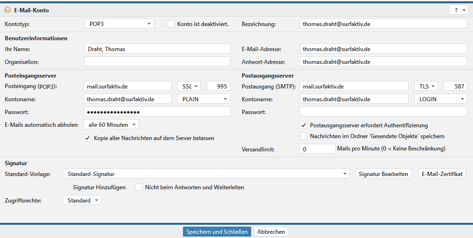Click the Abbrechen button
Screen dimensions: 473x238
click(271, 232)
